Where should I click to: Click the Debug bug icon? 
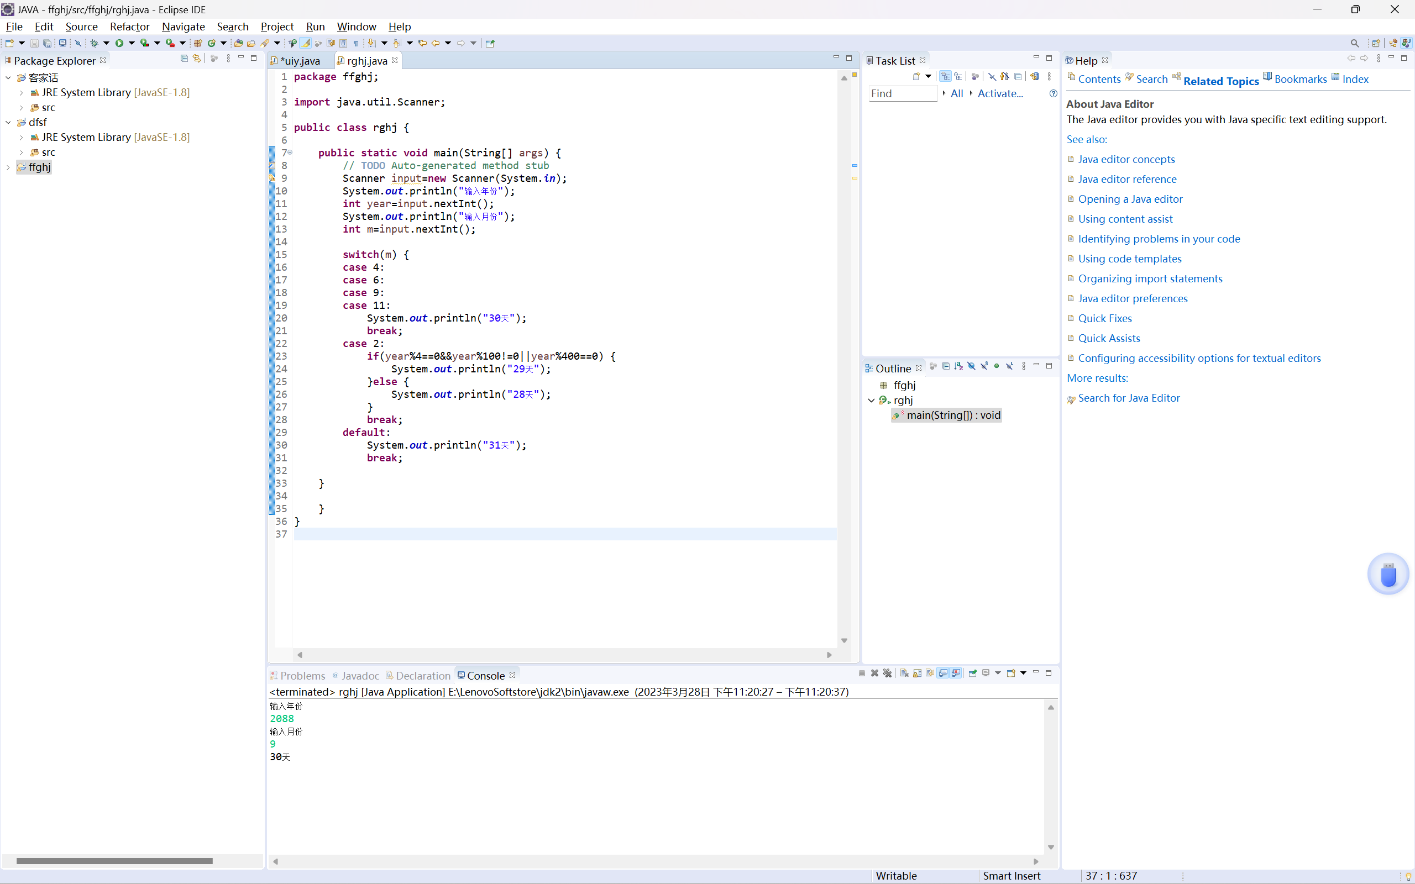tap(93, 43)
